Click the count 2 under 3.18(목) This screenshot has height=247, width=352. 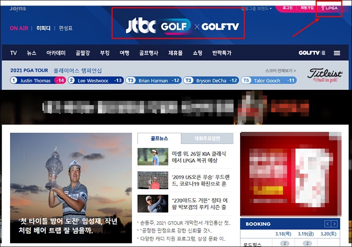(x=285, y=243)
